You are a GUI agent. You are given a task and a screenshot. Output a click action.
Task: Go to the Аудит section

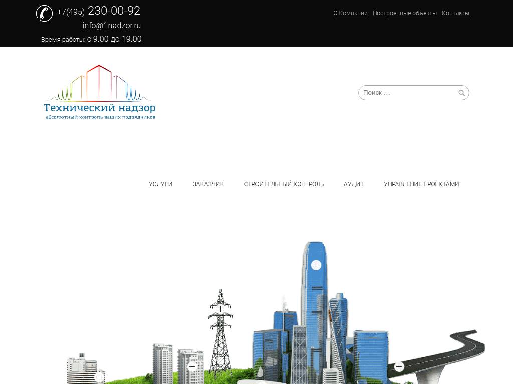pos(354,184)
